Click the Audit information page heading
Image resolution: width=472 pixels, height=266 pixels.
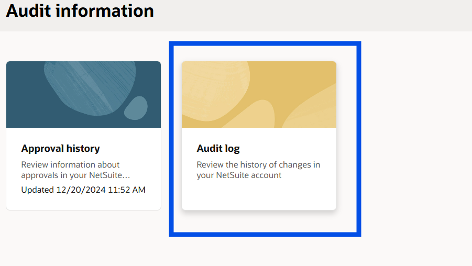click(80, 11)
